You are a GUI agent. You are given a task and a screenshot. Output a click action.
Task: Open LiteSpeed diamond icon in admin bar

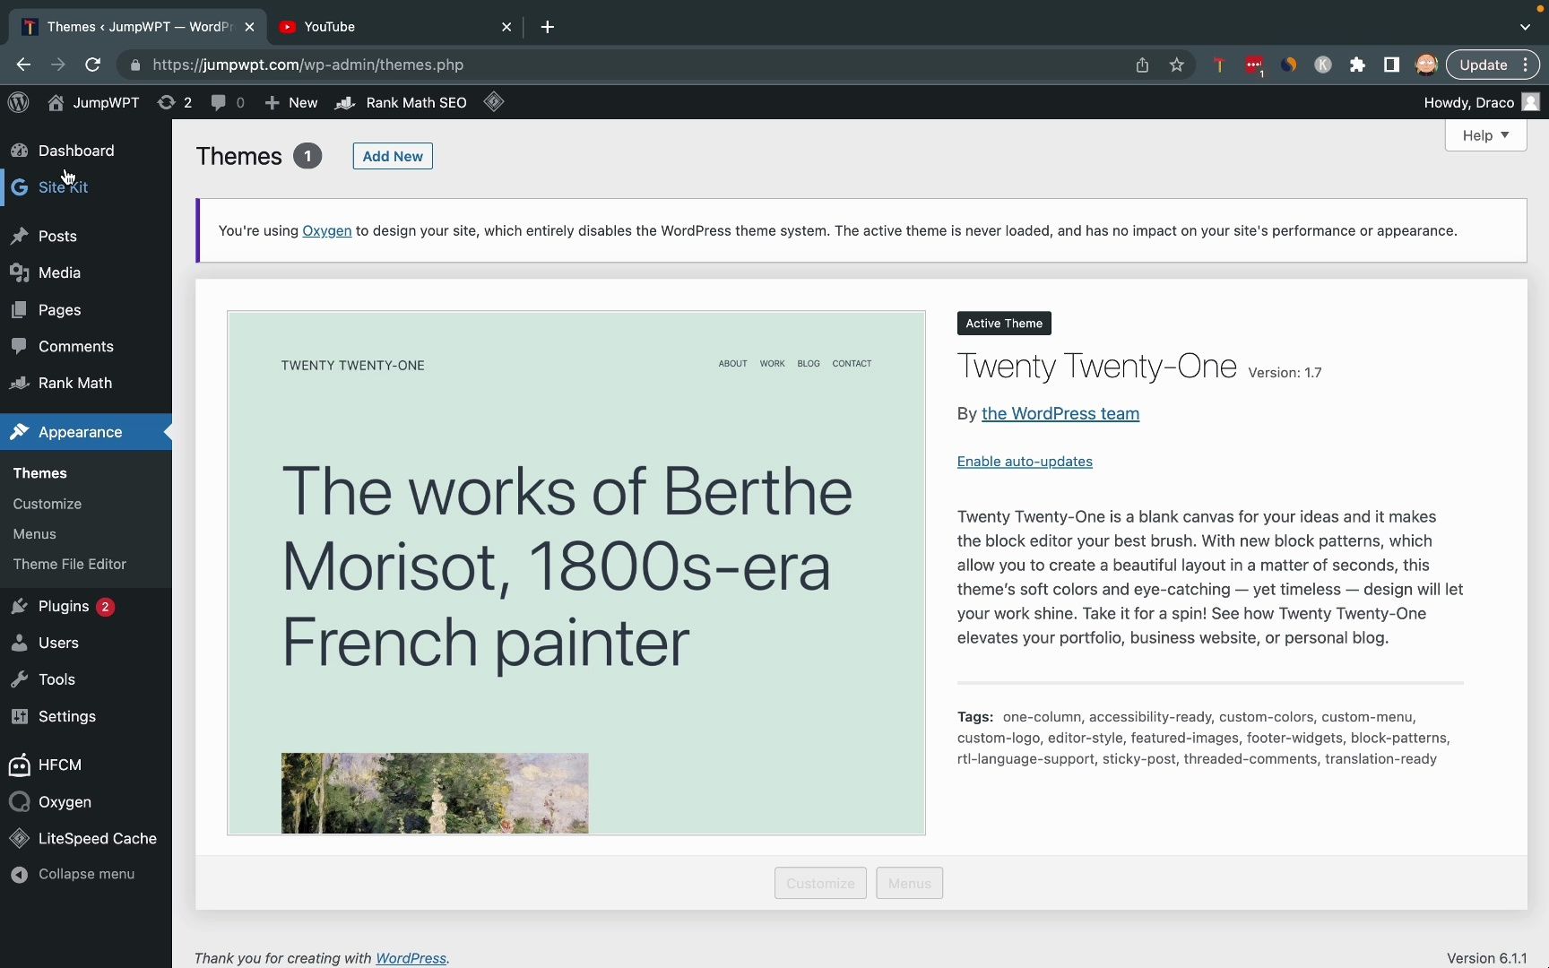[494, 102]
